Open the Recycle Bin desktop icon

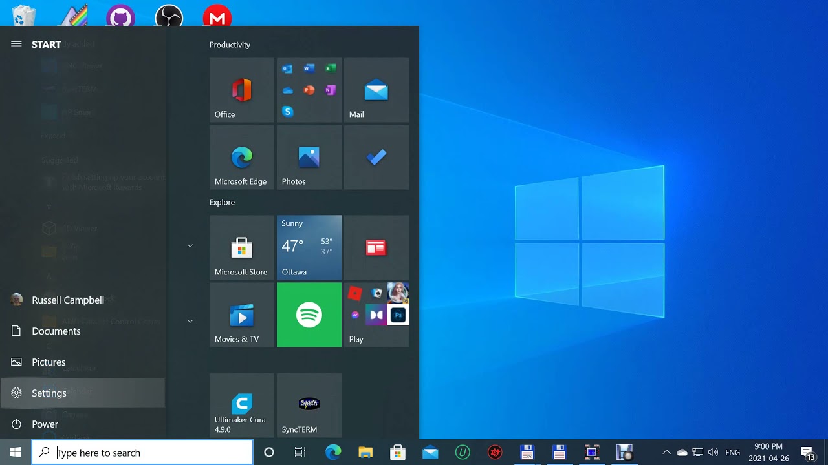tap(24, 15)
